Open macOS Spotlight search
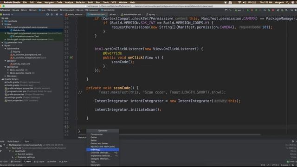This screenshot has height=167, width=297. coord(288,2)
